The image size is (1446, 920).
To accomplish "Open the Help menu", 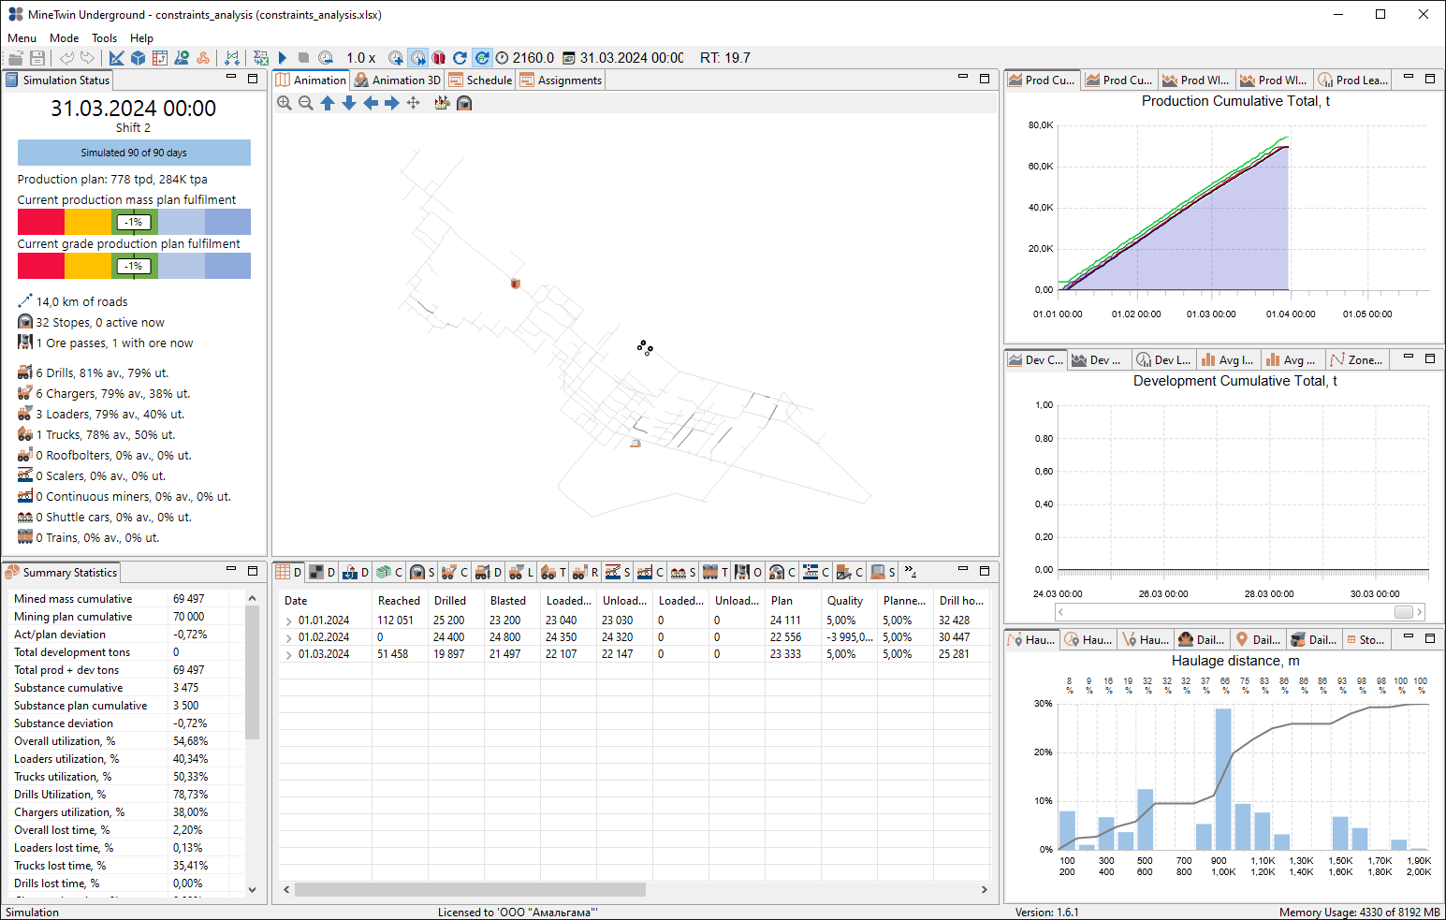I will click(141, 38).
